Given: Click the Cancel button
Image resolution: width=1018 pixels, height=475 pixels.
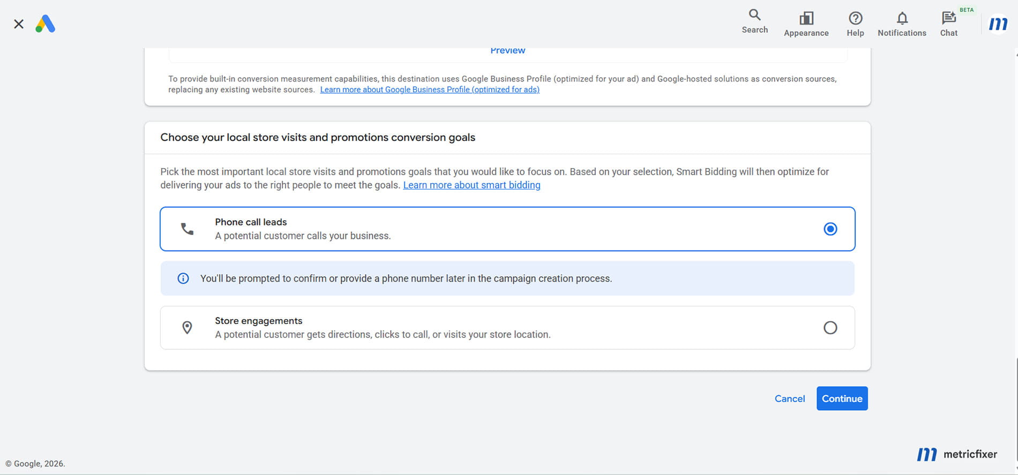Looking at the screenshot, I should click(790, 398).
